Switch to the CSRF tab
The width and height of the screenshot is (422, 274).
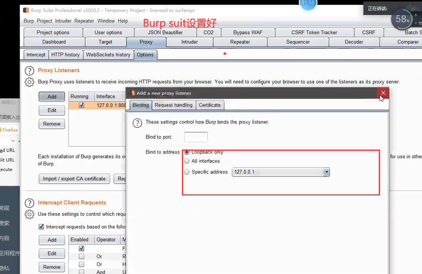[368, 32]
